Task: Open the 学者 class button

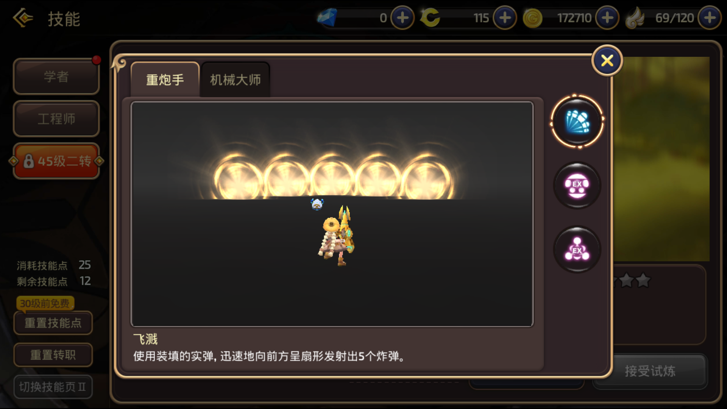Action: pyautogui.click(x=56, y=76)
